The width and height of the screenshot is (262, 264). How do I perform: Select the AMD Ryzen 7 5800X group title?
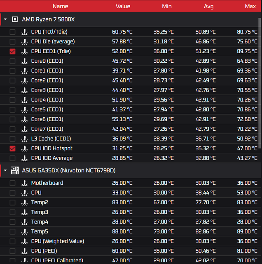tap(48, 19)
